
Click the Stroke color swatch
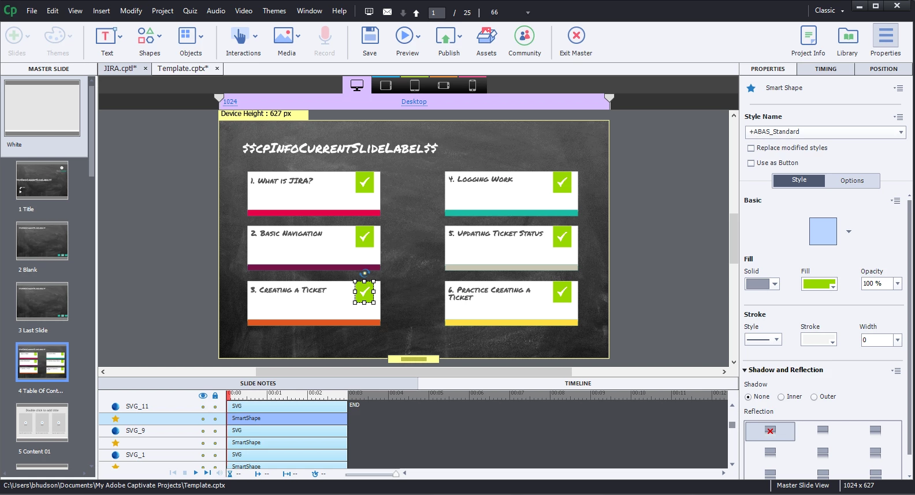(819, 340)
